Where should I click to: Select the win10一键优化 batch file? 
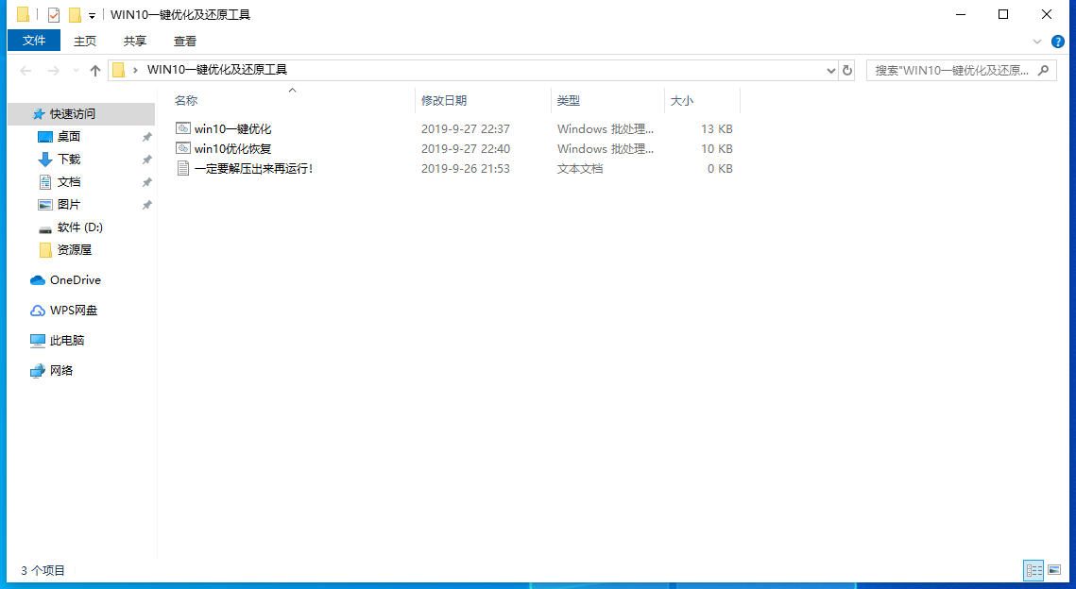pos(232,129)
